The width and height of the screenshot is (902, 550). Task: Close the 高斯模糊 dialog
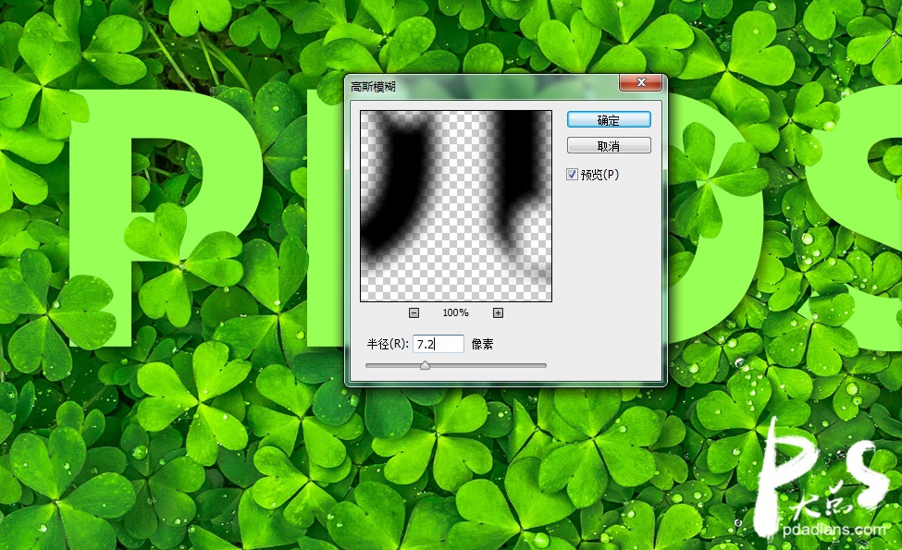click(x=641, y=83)
